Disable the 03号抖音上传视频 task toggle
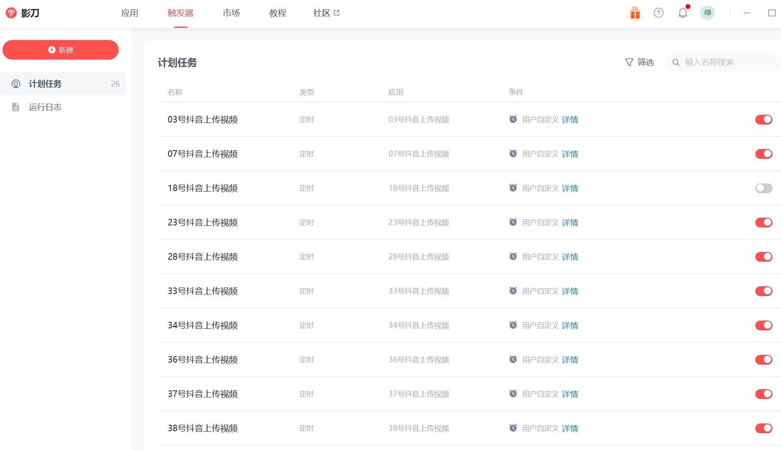 [x=763, y=120]
